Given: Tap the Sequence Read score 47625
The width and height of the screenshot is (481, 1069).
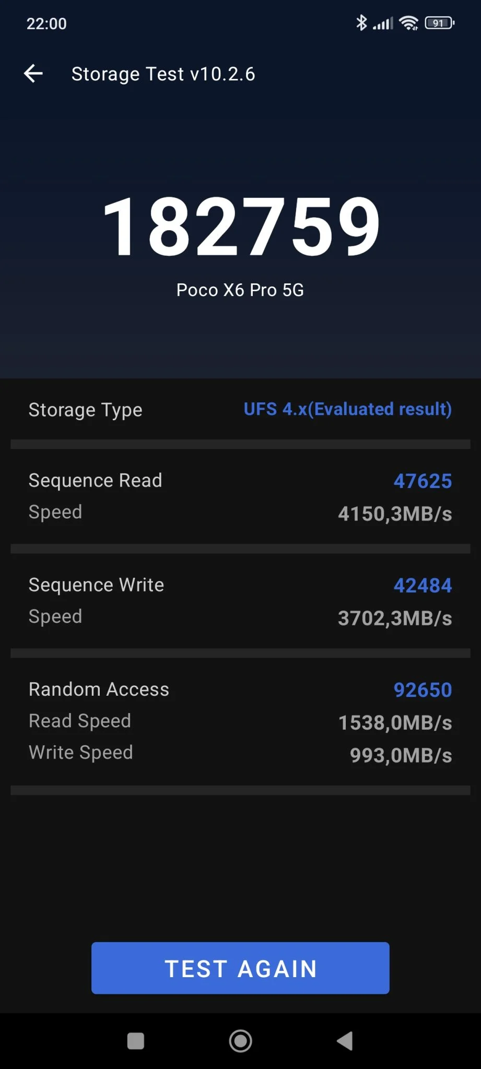Looking at the screenshot, I should [x=423, y=481].
